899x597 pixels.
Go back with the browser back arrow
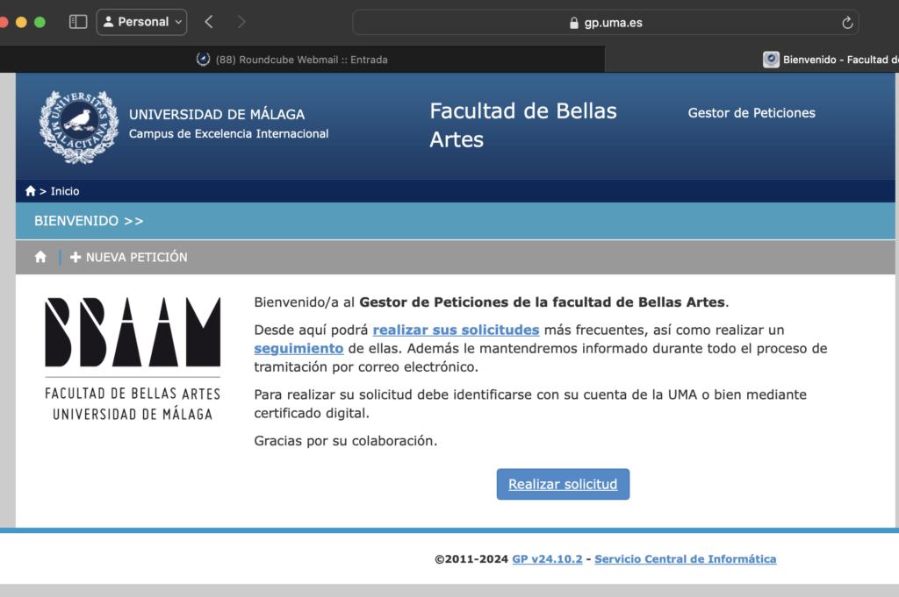coord(208,22)
